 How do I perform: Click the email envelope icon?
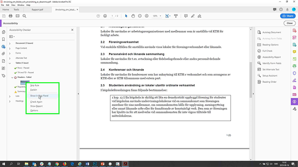point(18,16)
